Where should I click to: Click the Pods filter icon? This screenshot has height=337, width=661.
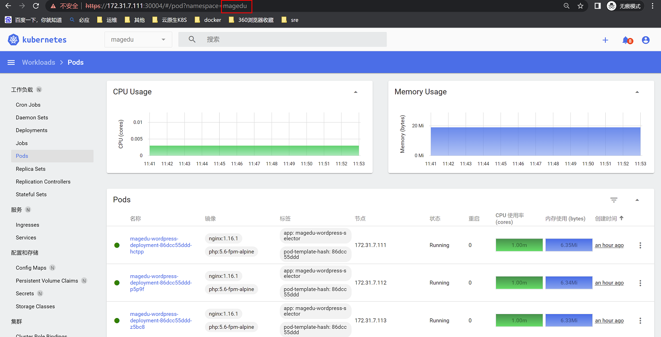pyautogui.click(x=614, y=200)
